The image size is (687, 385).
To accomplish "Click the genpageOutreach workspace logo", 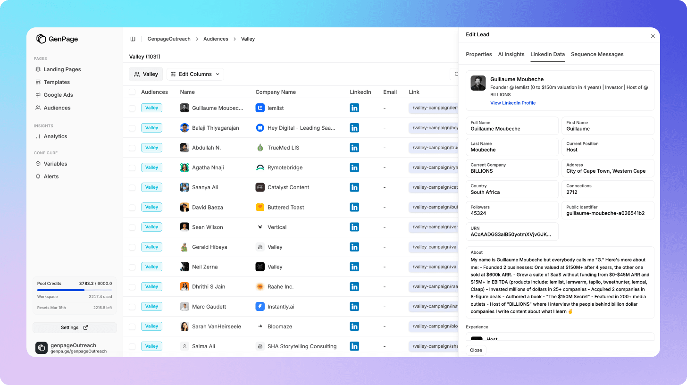I will (42, 348).
